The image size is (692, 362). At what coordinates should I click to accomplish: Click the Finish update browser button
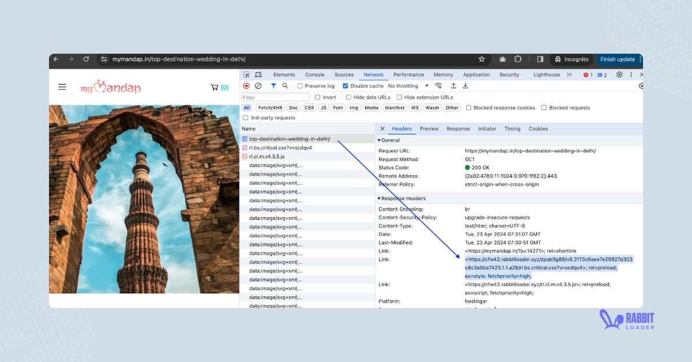tap(617, 59)
